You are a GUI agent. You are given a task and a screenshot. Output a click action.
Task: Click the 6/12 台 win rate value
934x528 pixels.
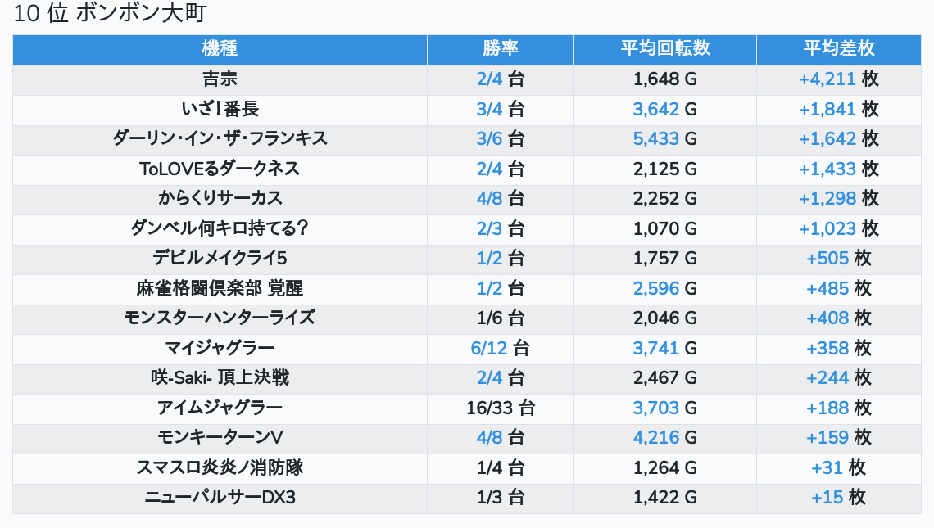pyautogui.click(x=501, y=348)
